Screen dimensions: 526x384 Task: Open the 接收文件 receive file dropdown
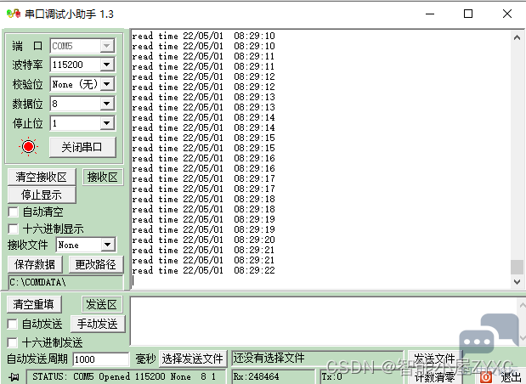coord(107,245)
